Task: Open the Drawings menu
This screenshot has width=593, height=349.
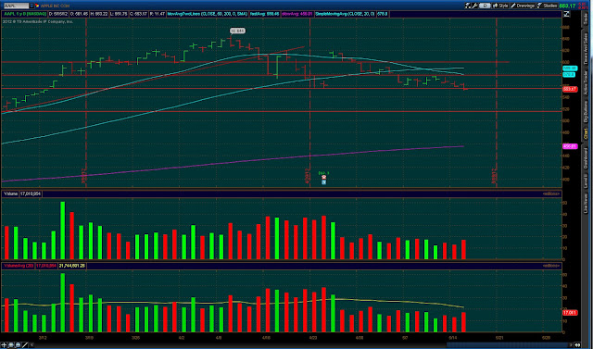Action: pyautogui.click(x=523, y=6)
